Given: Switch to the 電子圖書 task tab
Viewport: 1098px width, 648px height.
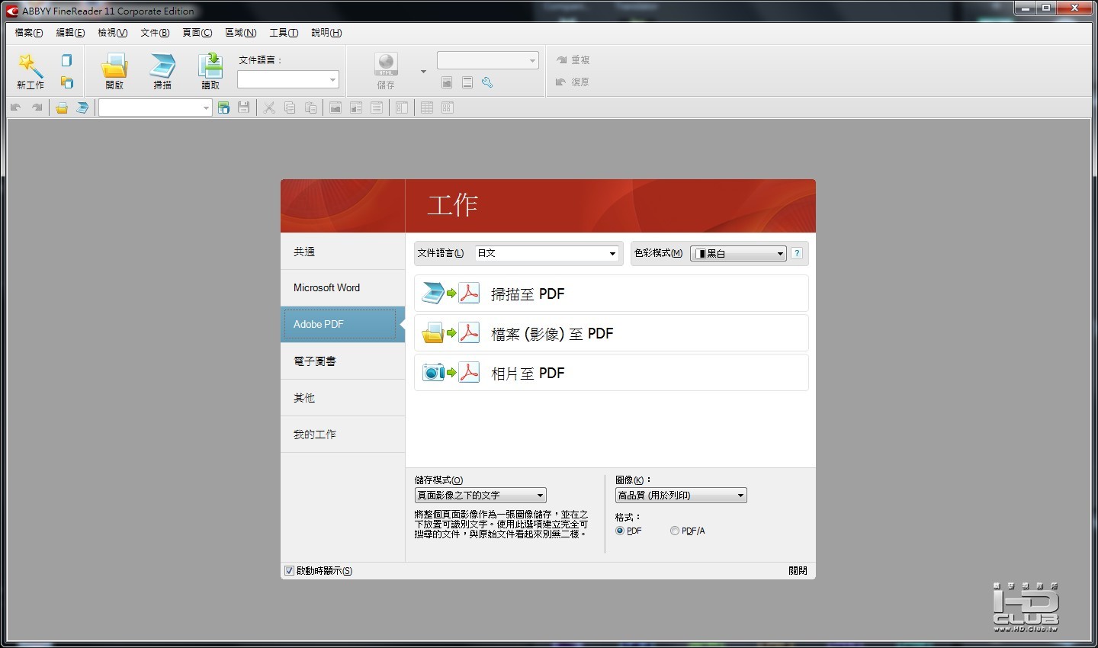Looking at the screenshot, I should (x=342, y=361).
